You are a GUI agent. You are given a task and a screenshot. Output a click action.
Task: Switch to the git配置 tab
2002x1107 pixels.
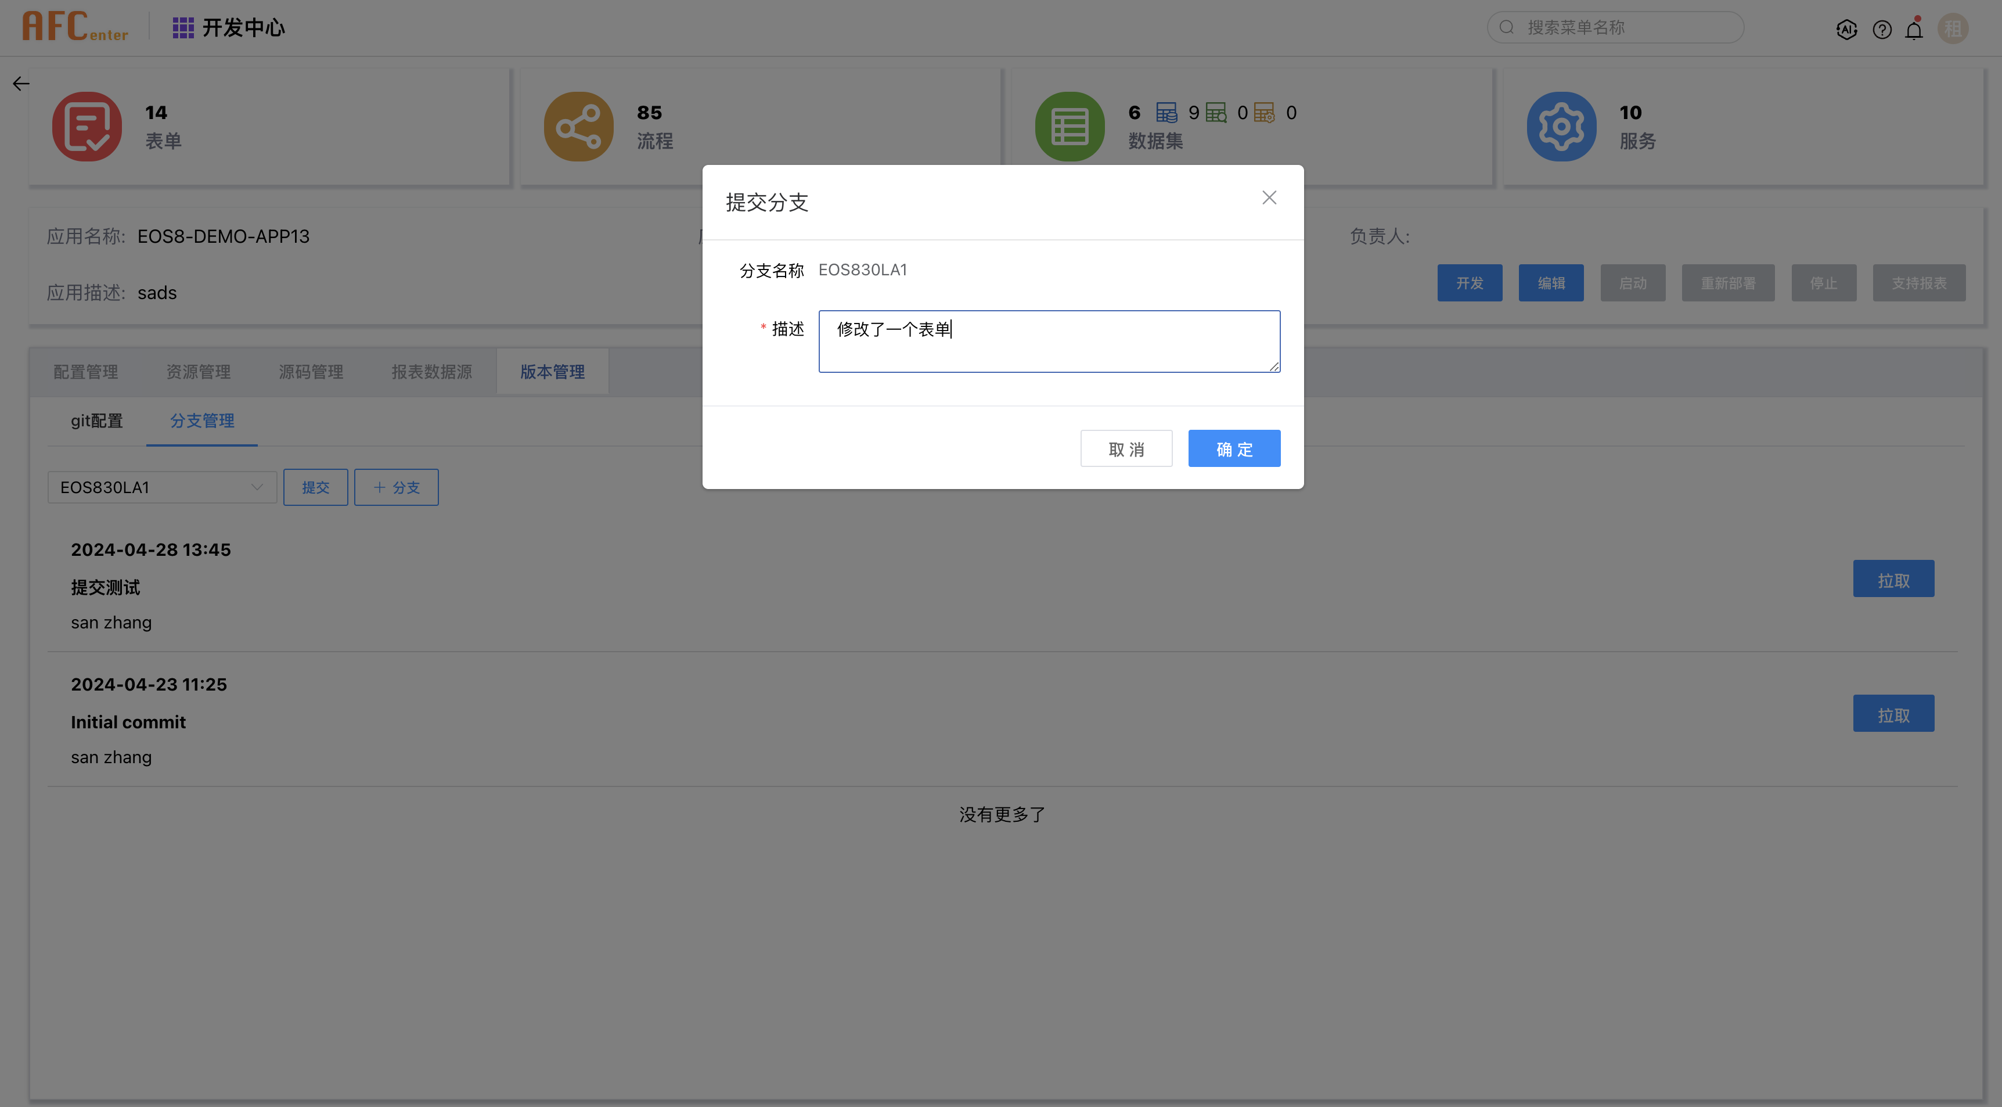click(96, 420)
